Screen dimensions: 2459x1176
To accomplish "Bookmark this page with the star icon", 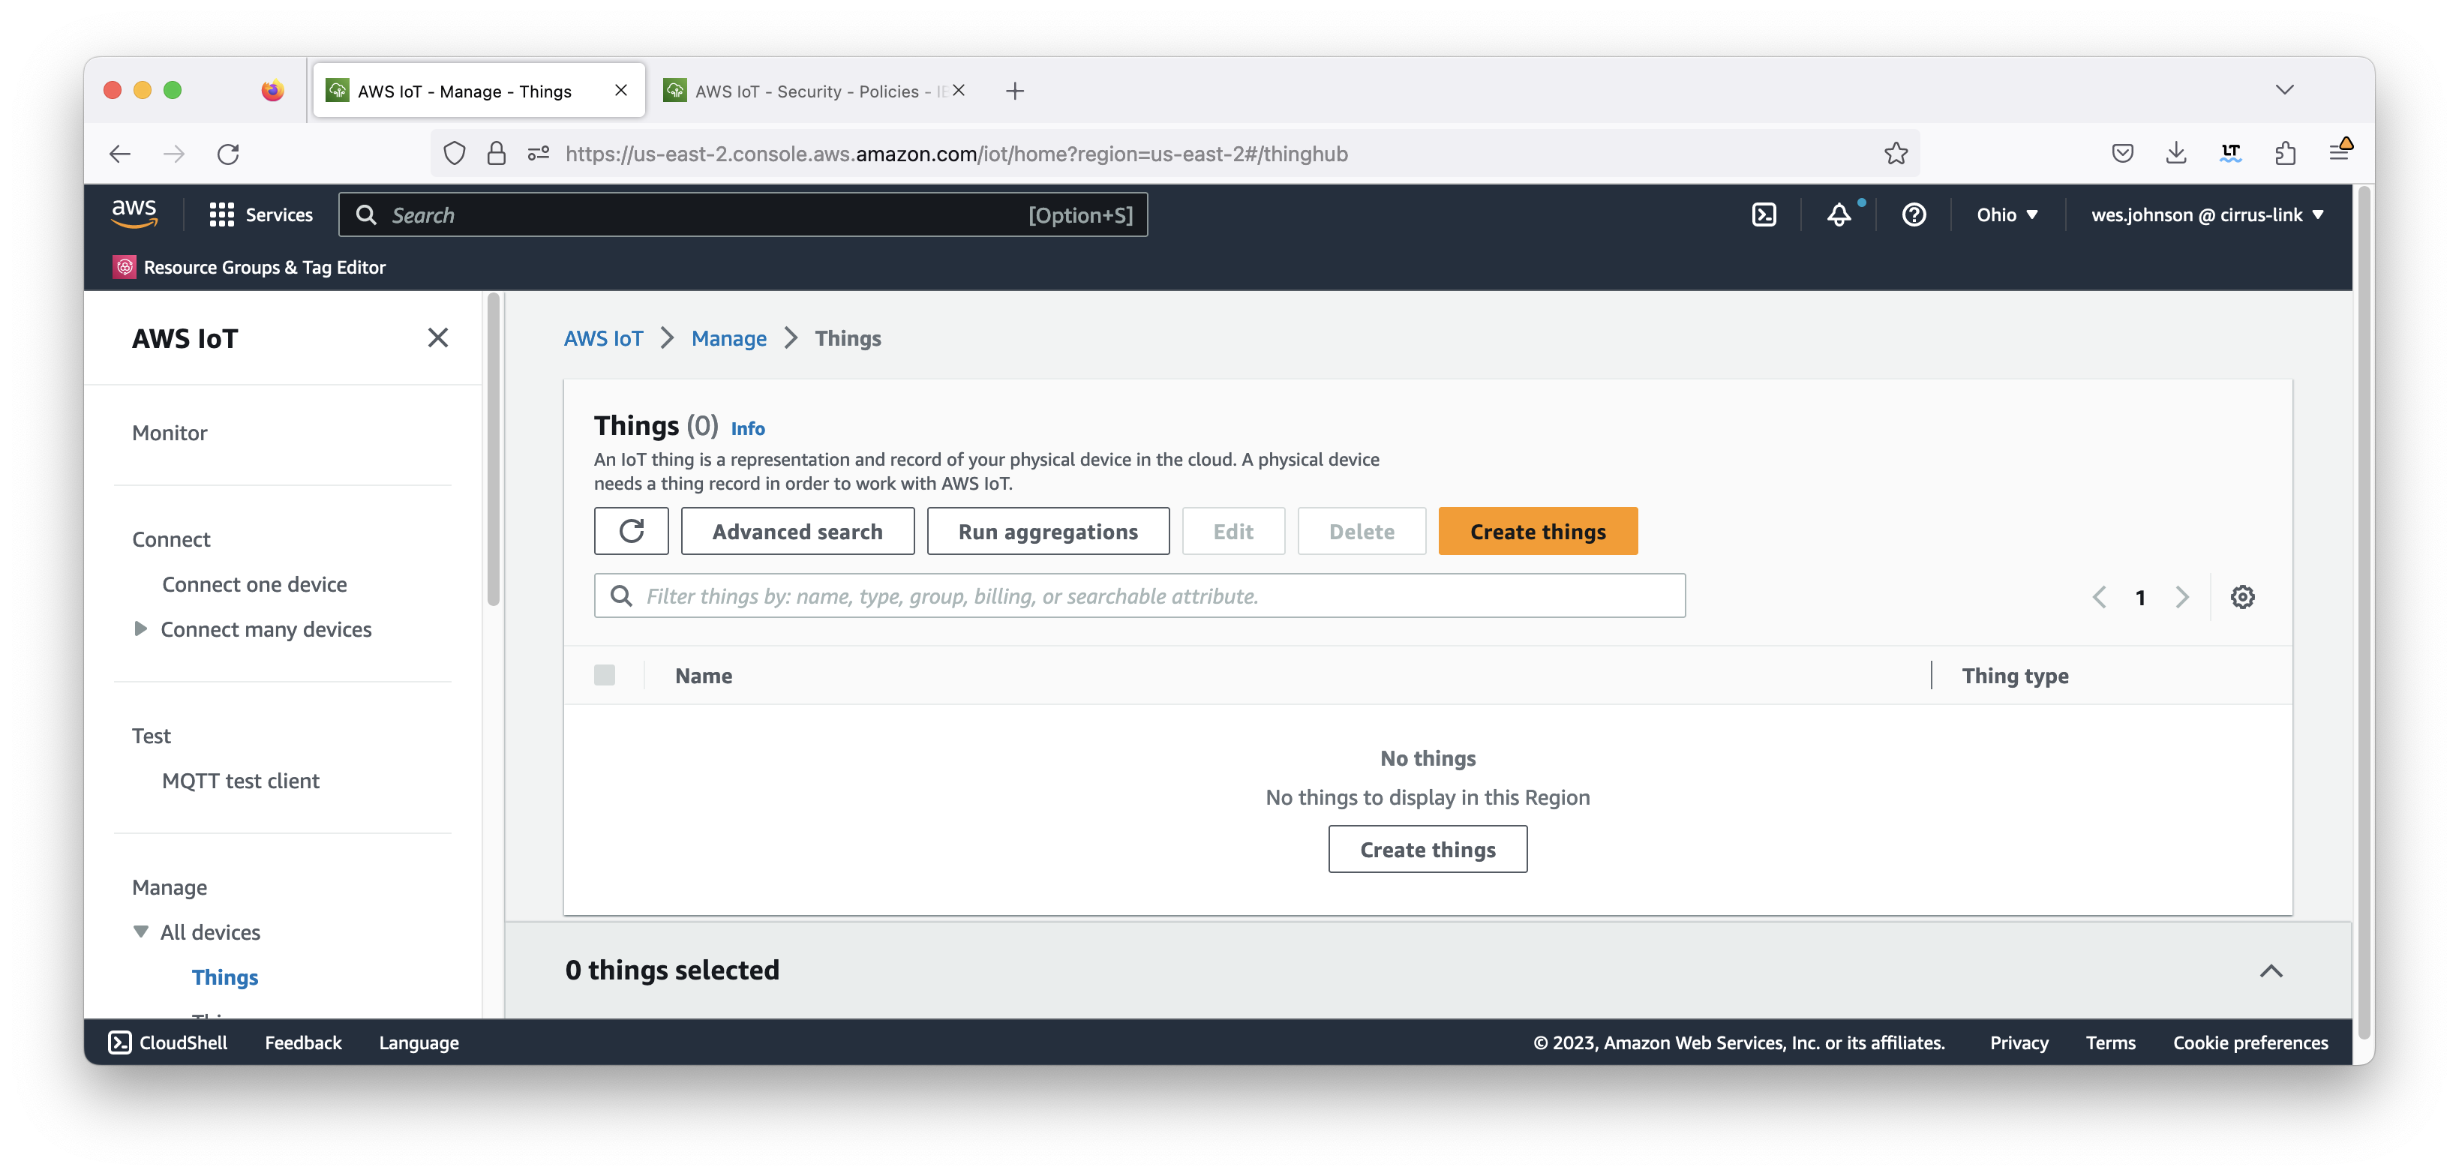I will point(1896,154).
